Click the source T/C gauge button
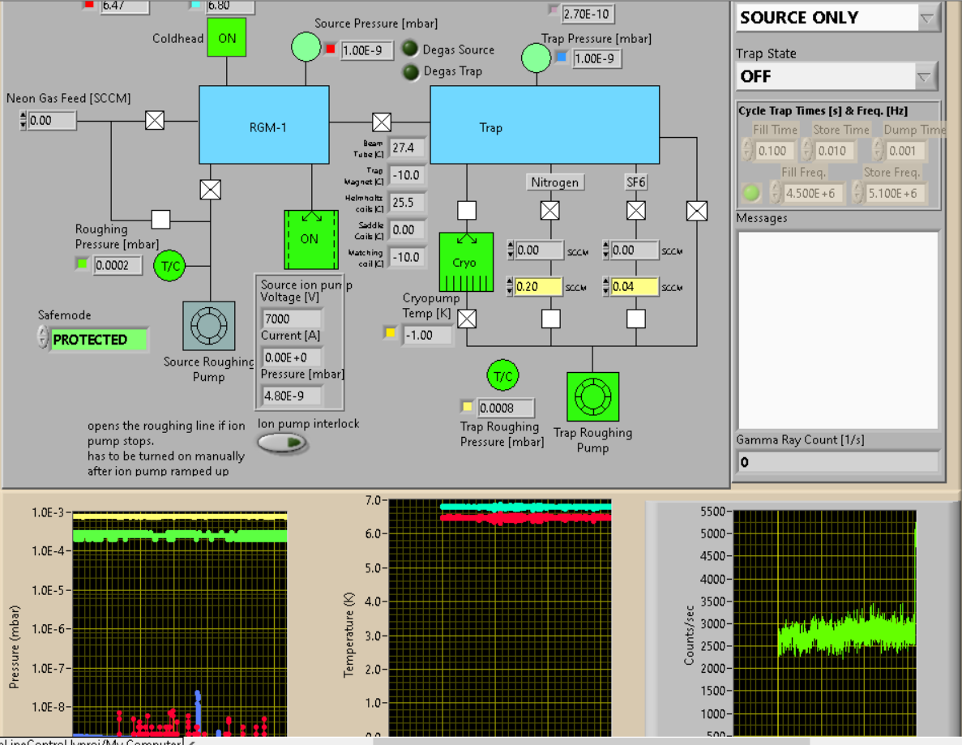Viewport: 962px width, 745px height. [x=171, y=266]
